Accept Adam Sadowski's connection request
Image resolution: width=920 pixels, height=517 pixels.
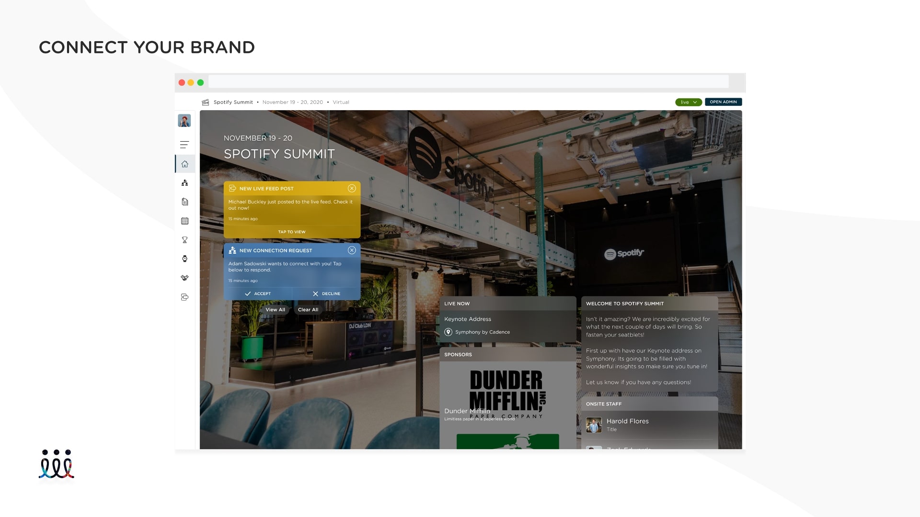pyautogui.click(x=258, y=293)
